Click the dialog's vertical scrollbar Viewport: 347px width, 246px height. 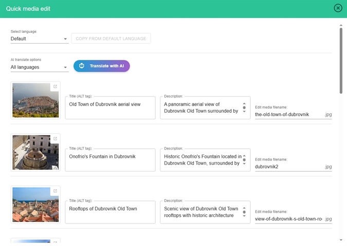pos(340,61)
